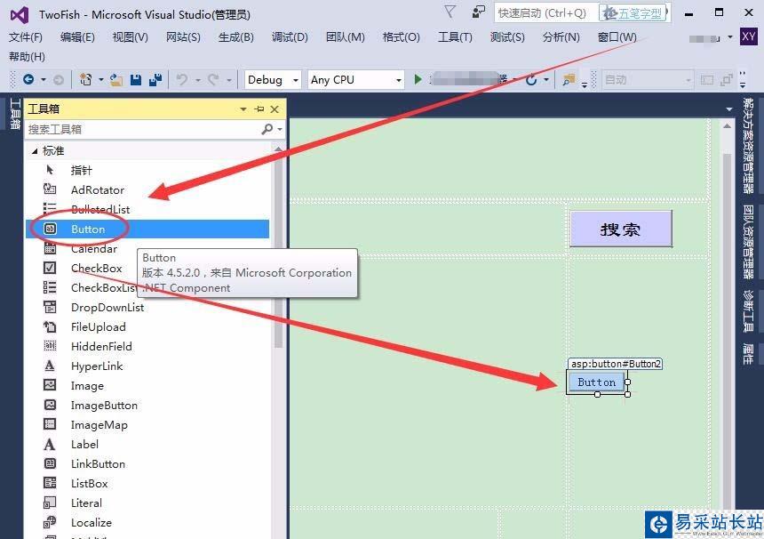
Task: Open the 编辑(E) menu
Action: (x=77, y=37)
